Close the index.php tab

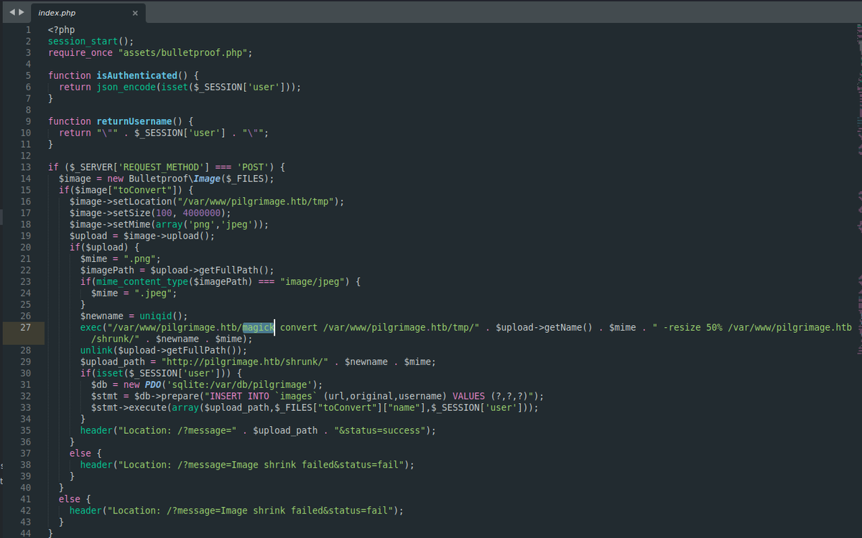pyautogui.click(x=135, y=13)
